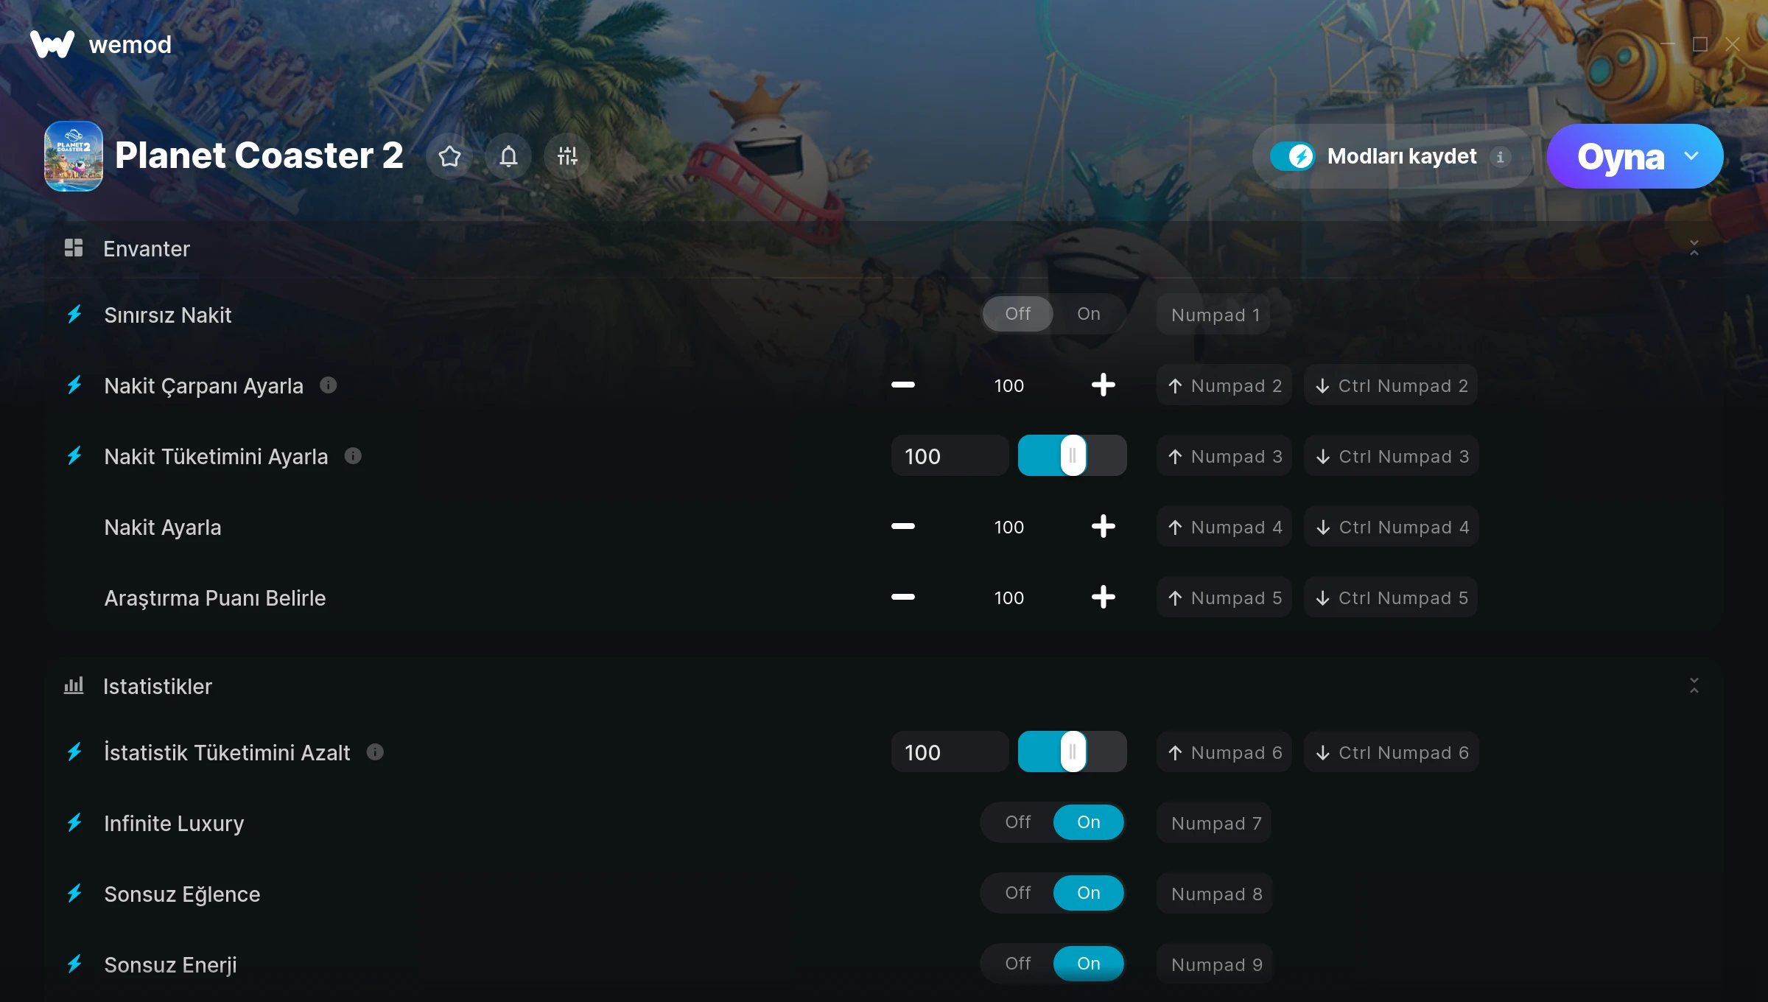Add Planet Coaster 2 to favorites star

coord(449,156)
